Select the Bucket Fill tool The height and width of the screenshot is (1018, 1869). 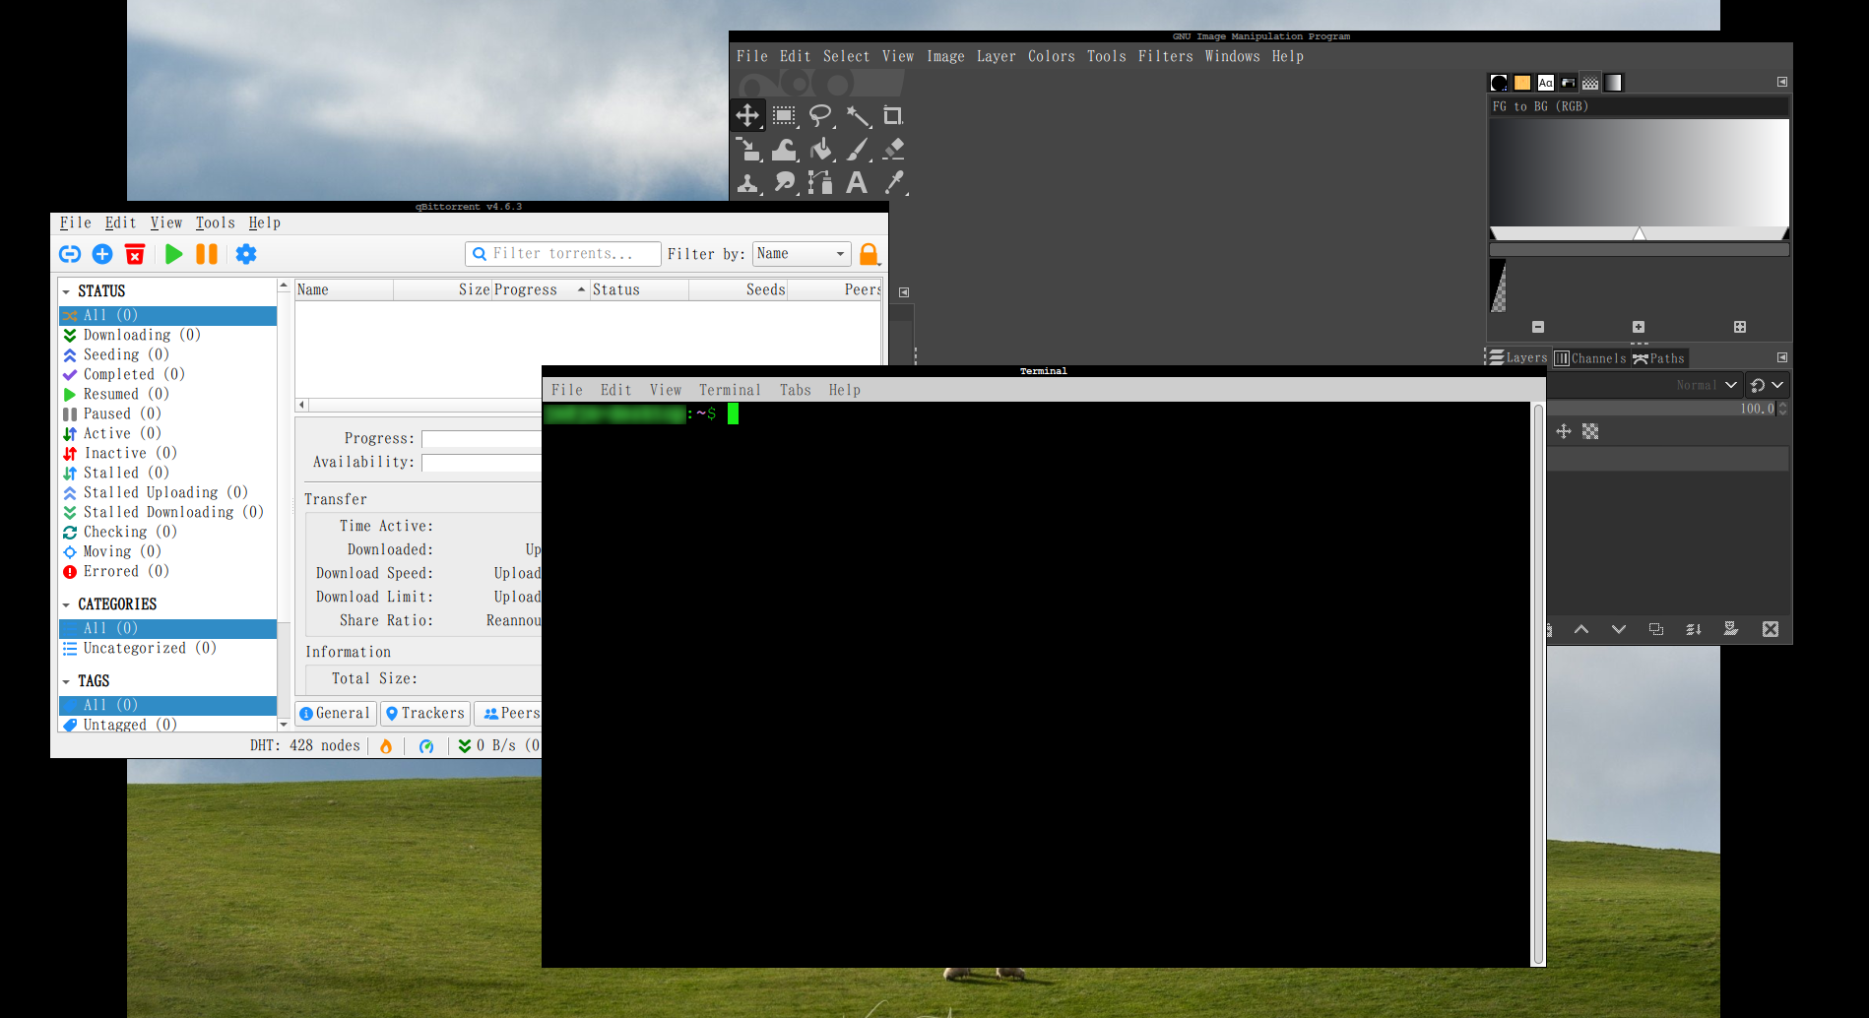[x=820, y=149]
